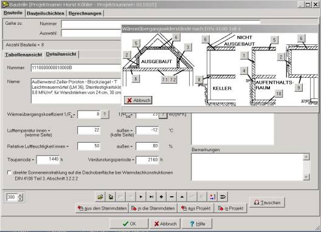Open the Bauteilschichten tab
This screenshot has height=232, width=321.
pos(46,13)
